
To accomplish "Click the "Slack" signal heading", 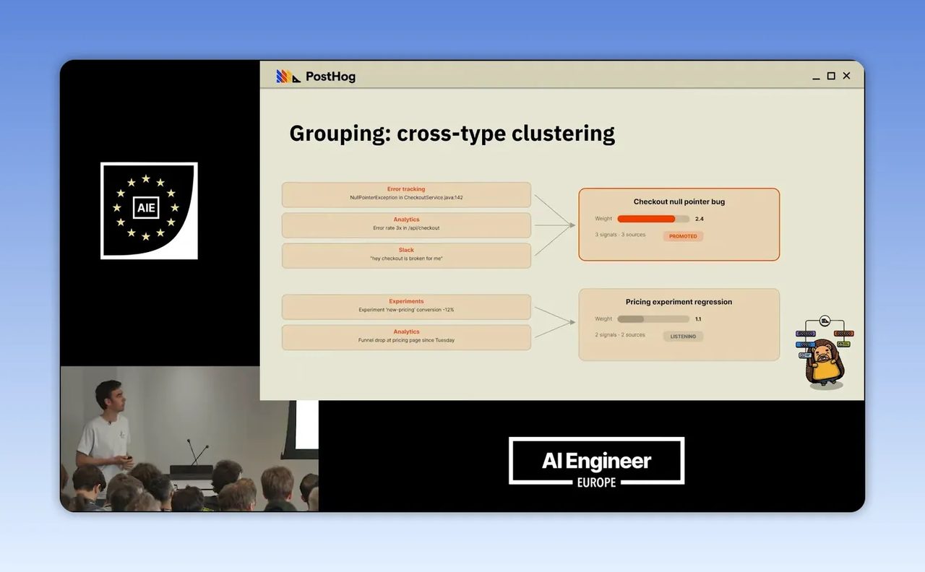I will tap(406, 250).
